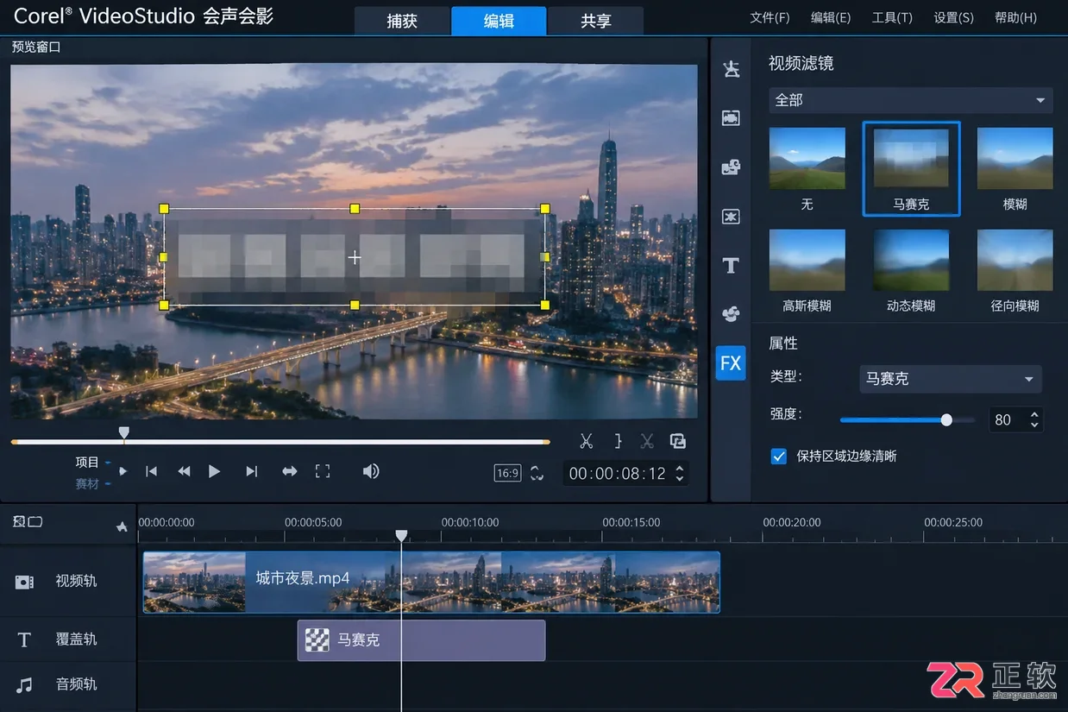Adjust the 强度 value stepper arrows
This screenshot has height=712, width=1068.
(1035, 420)
